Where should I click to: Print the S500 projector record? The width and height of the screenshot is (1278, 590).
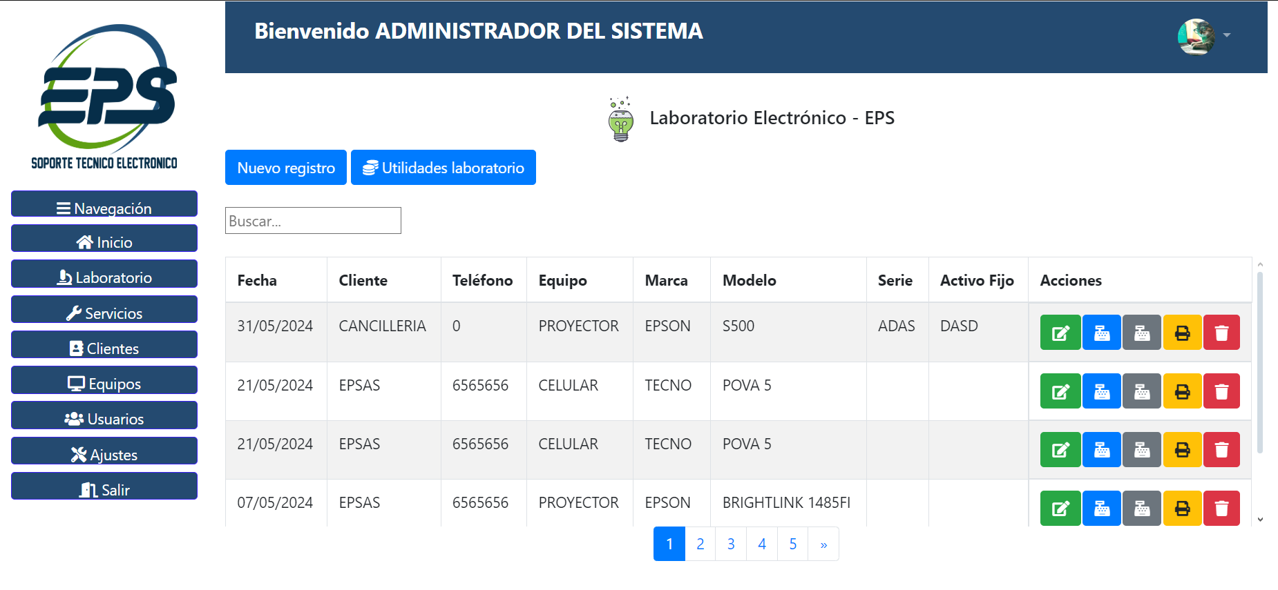(1181, 333)
